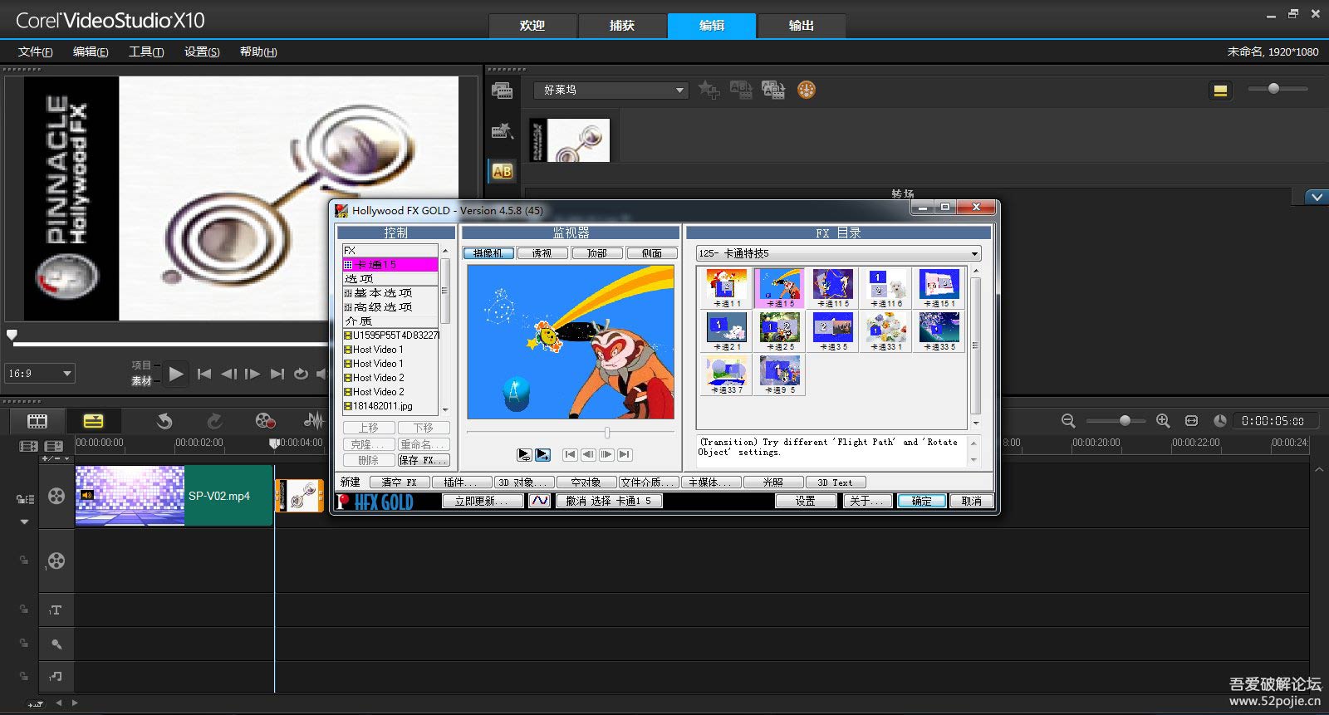This screenshot has height=715, width=1329.
Task: Click the project duration clock icon
Action: tap(1219, 421)
